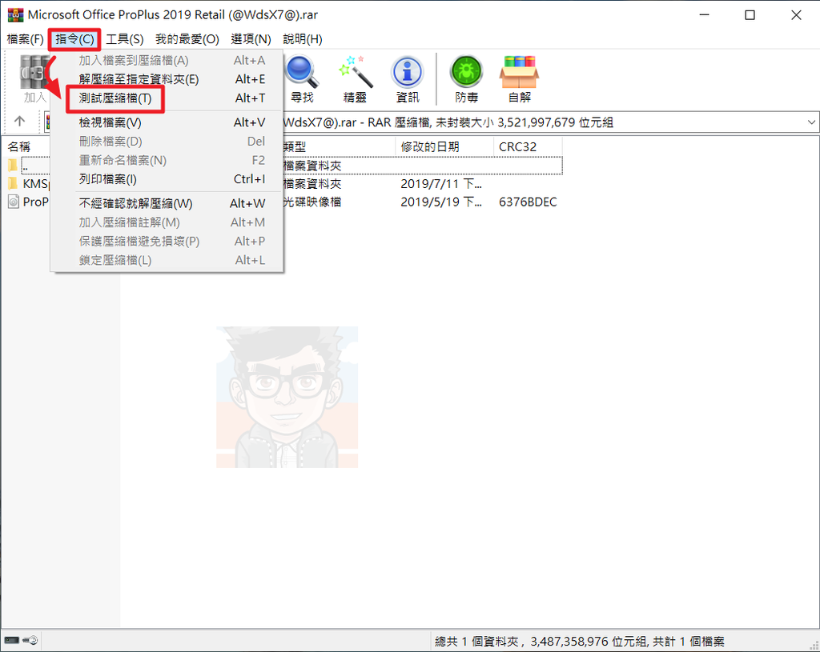This screenshot has height=652, width=820.
Task: Select the 2019/5/19 date cell
Action: pyautogui.click(x=441, y=202)
